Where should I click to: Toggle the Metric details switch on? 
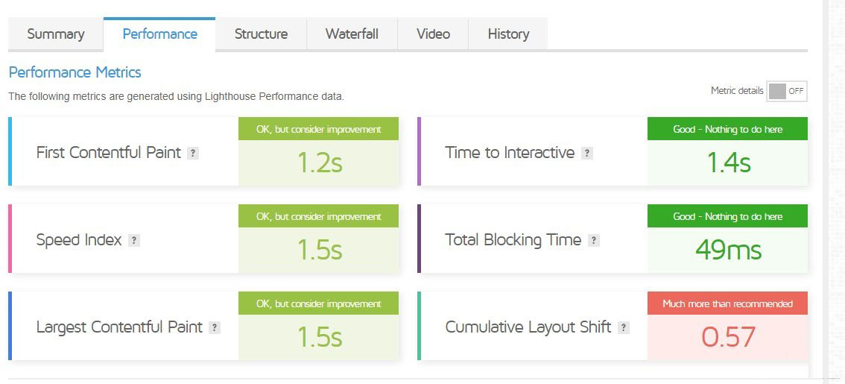pyautogui.click(x=787, y=91)
